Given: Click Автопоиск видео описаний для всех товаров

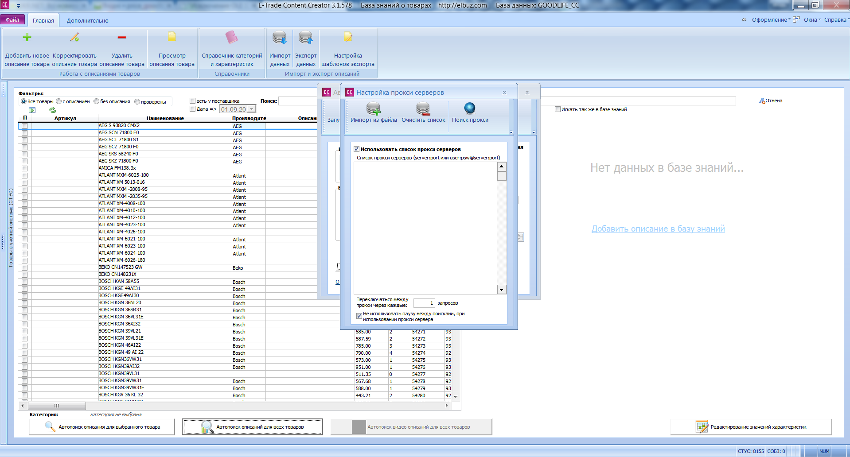Looking at the screenshot, I should coord(411,427).
